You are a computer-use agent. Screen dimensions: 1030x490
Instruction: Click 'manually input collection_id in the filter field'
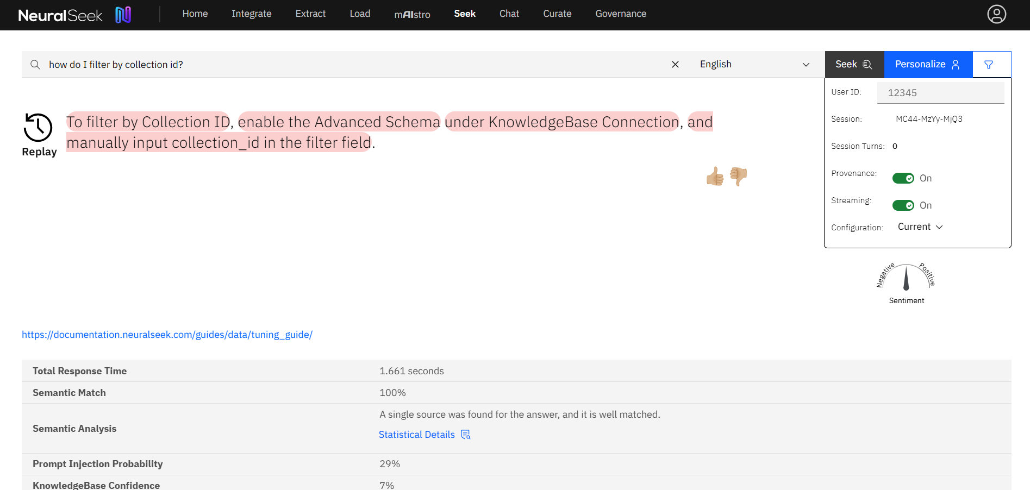(219, 142)
